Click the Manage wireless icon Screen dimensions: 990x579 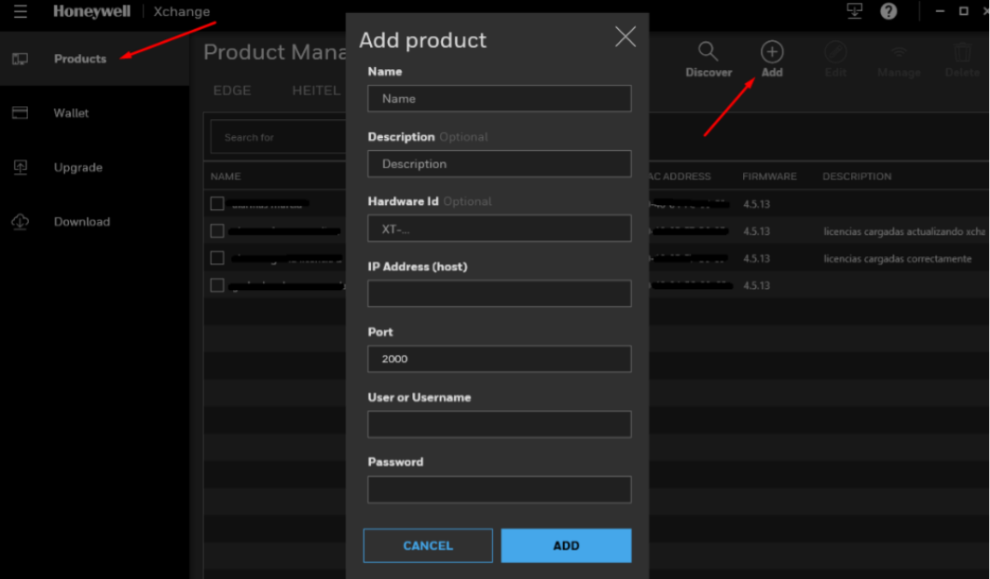(x=899, y=52)
